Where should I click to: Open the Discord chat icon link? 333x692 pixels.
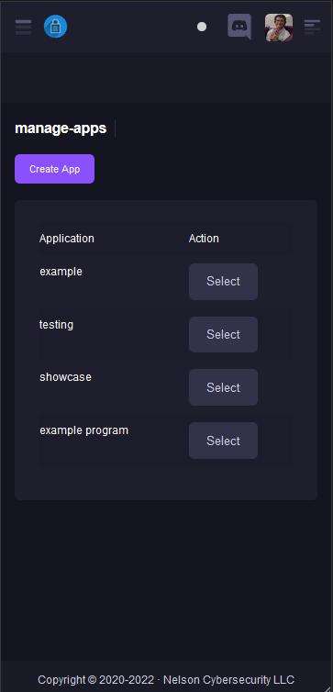click(239, 27)
